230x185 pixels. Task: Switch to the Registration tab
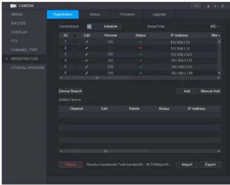[63, 14]
